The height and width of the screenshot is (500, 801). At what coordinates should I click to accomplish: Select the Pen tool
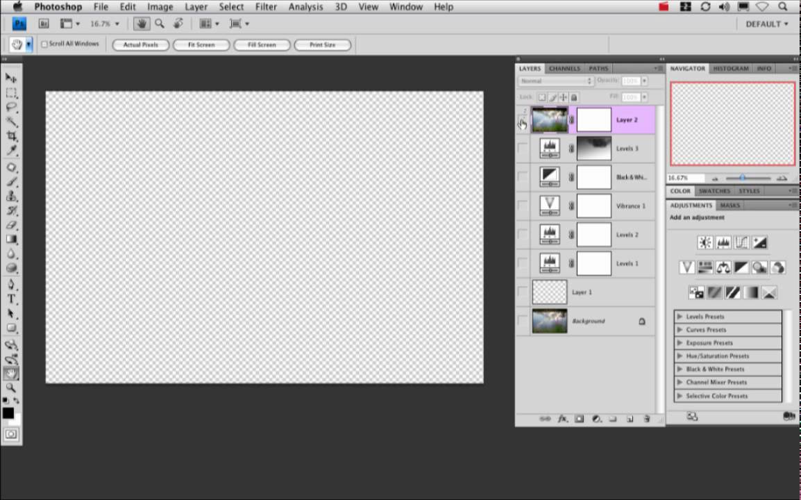(10, 285)
